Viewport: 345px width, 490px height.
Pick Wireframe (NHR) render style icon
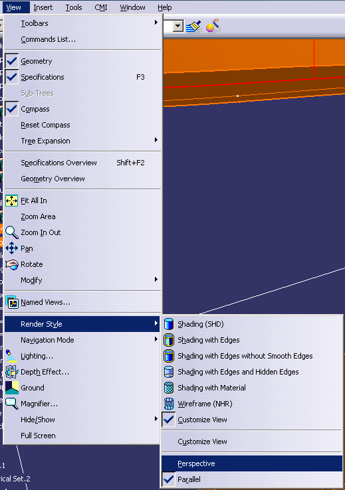click(x=169, y=404)
